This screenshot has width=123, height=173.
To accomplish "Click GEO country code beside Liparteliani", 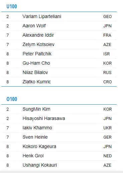I will [x=107, y=17].
